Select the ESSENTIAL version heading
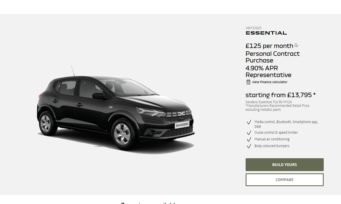Screen dimensions: 341x204 tap(266, 33)
